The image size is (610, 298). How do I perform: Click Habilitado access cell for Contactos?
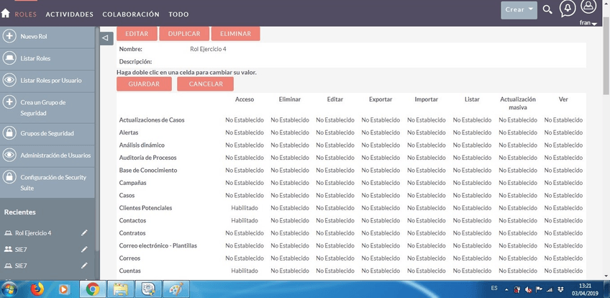tap(244, 221)
